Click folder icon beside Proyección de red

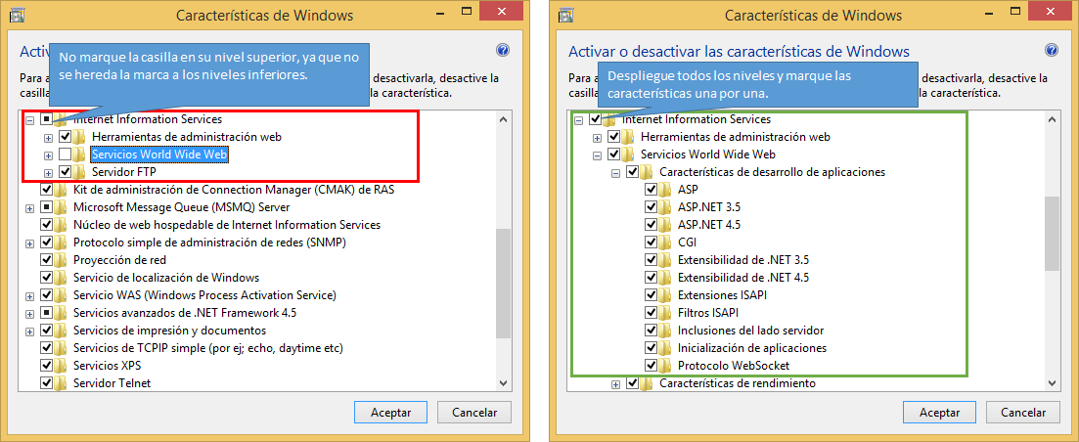click(62, 260)
